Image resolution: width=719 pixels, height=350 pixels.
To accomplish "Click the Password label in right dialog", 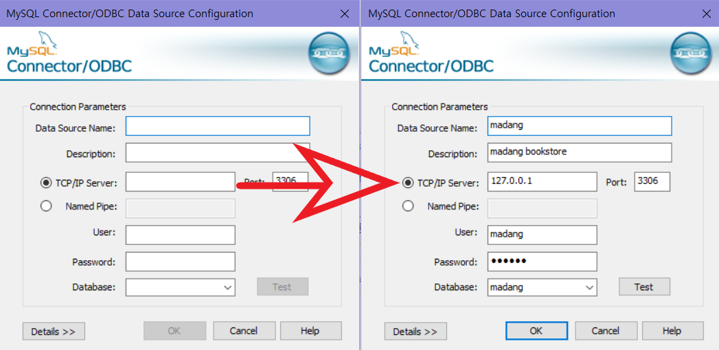I will [x=455, y=262].
